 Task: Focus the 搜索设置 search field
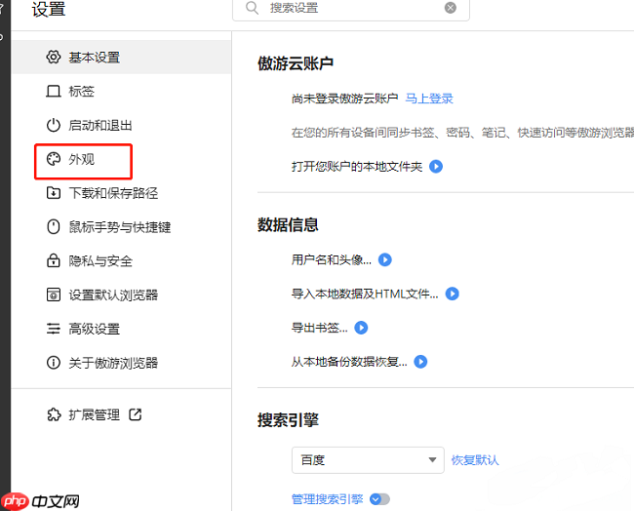(351, 8)
